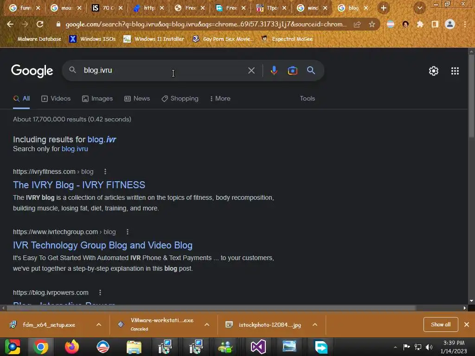Open the Chrome profile avatar
Viewport: 475px width, 356px height.
point(450,24)
